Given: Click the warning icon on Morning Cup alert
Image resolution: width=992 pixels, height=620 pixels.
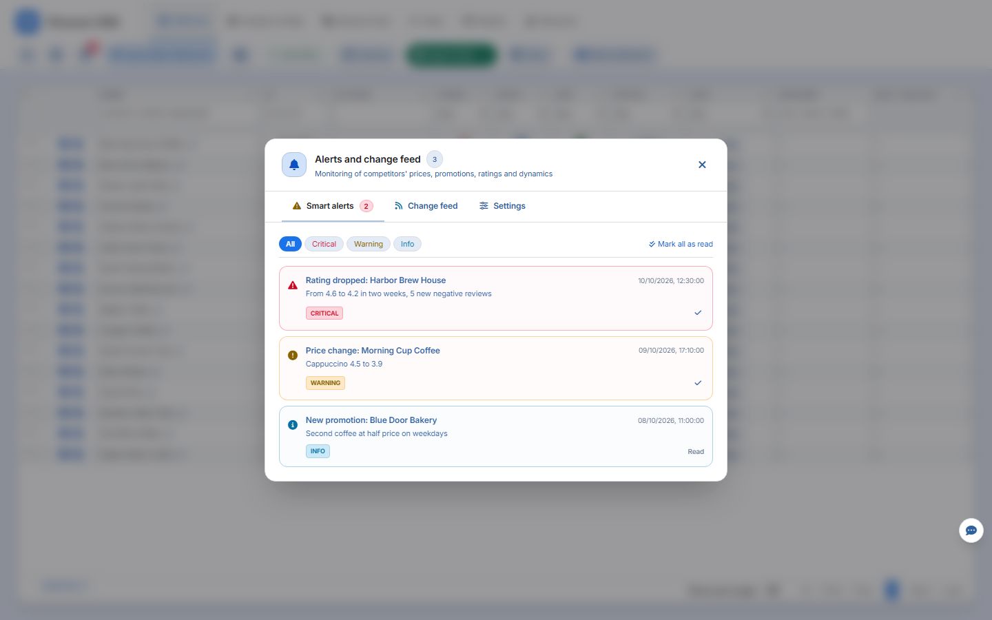Looking at the screenshot, I should (x=293, y=355).
